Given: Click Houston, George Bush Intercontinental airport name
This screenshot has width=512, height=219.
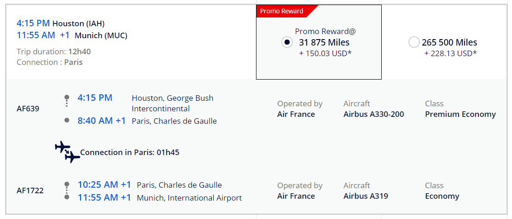Looking at the screenshot, I should (172, 103).
